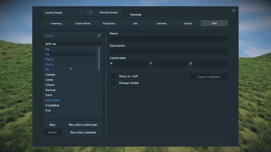Select the GPS tab
271x152 pixels.
coord(214,23)
